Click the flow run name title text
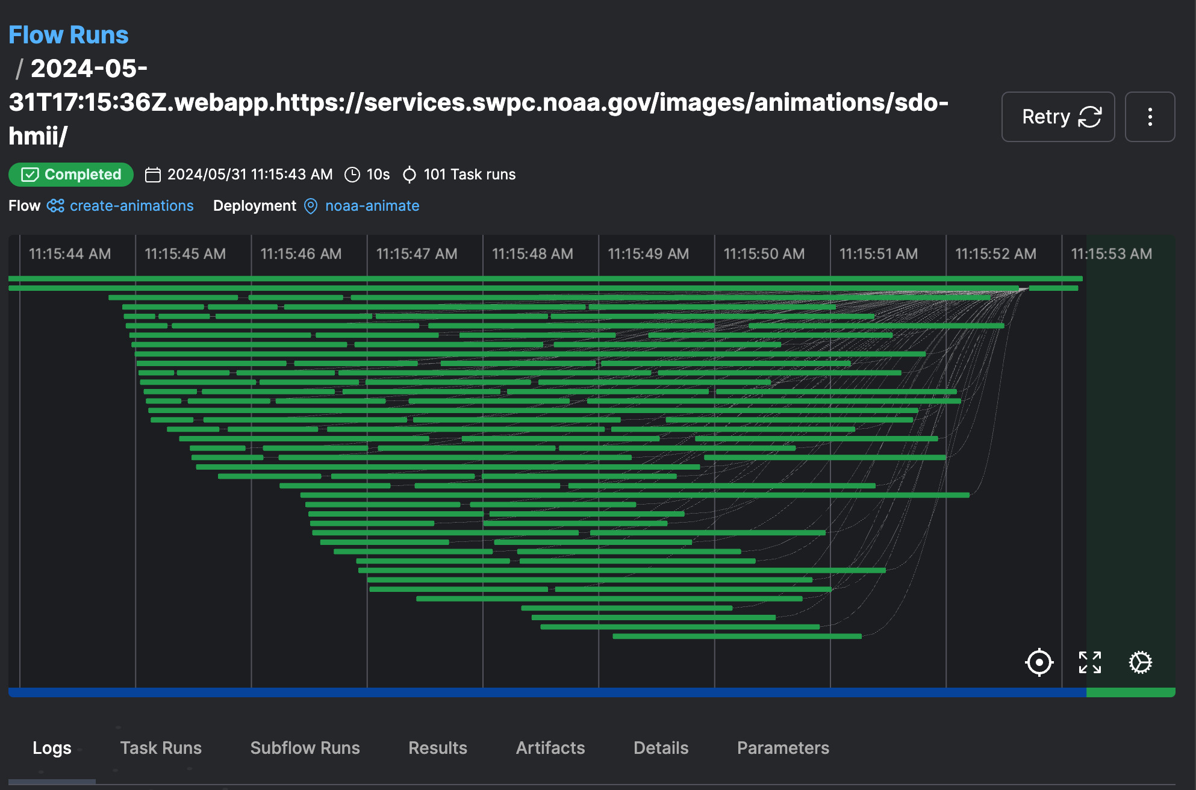 point(479,102)
